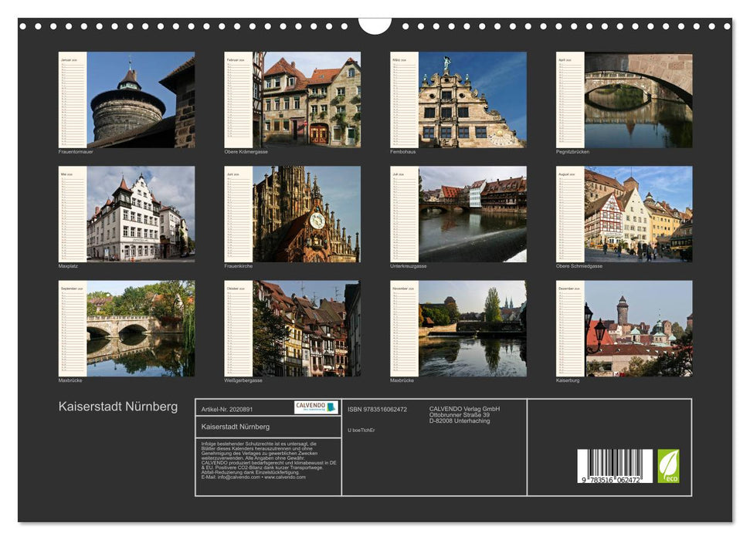Click the Artikel-Nr. 2020891 label
The image size is (750, 540).
228,409
